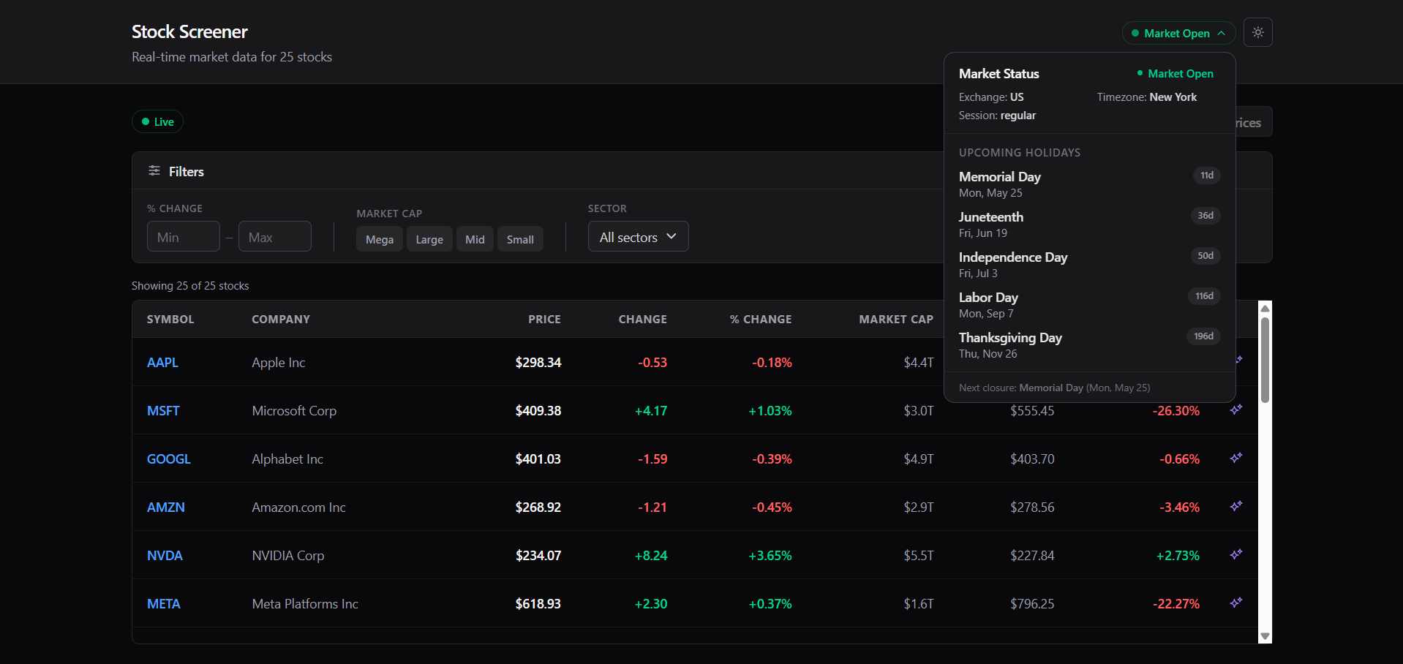Click the table vertical scrollbar thumb
This screenshot has height=664, width=1403.
(x=1265, y=359)
